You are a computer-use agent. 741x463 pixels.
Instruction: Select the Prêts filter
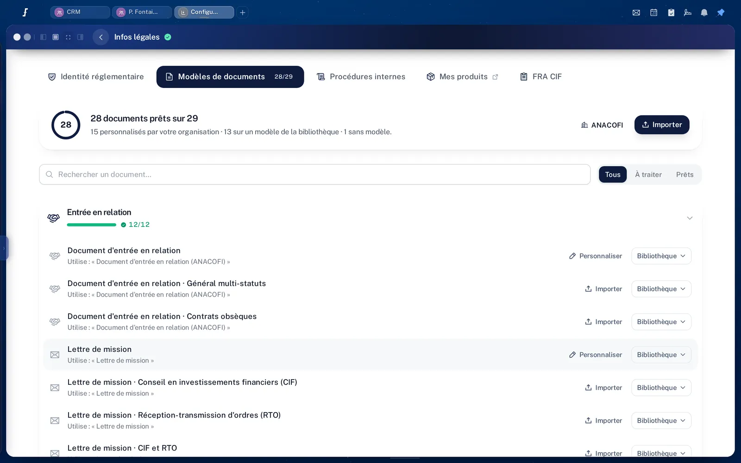[684, 175]
